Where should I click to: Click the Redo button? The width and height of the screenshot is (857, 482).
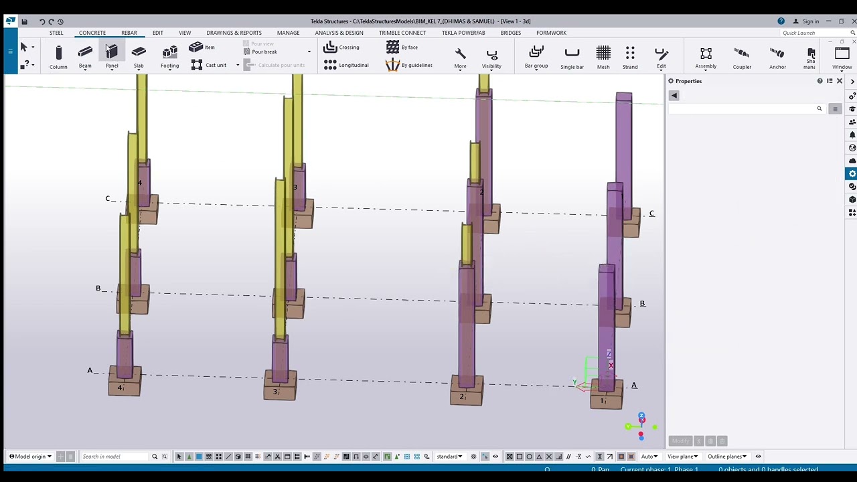point(51,21)
